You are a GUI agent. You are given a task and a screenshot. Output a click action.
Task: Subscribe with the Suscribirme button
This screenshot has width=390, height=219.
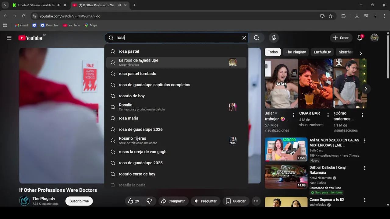point(79,201)
